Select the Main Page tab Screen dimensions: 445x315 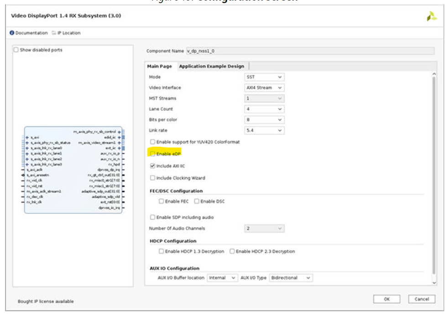pyautogui.click(x=159, y=66)
